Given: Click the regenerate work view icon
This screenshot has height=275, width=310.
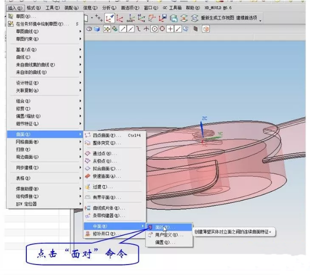Looking at the screenshot, I should coord(195,18).
